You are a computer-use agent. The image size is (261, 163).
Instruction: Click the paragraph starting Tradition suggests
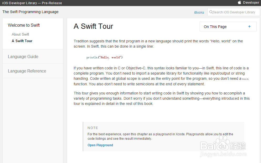[158, 44]
